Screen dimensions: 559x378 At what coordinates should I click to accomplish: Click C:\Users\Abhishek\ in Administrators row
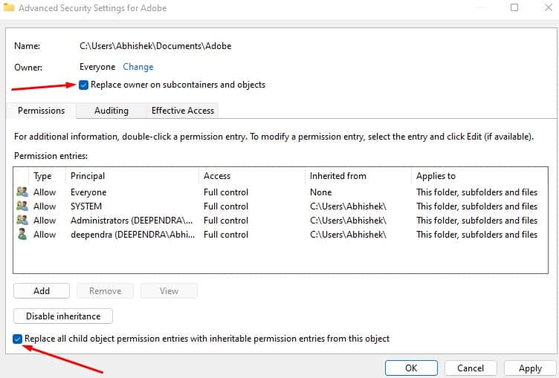point(348,221)
